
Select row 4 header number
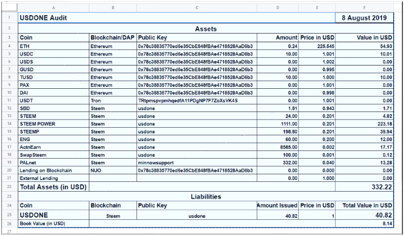pyautogui.click(x=9, y=46)
